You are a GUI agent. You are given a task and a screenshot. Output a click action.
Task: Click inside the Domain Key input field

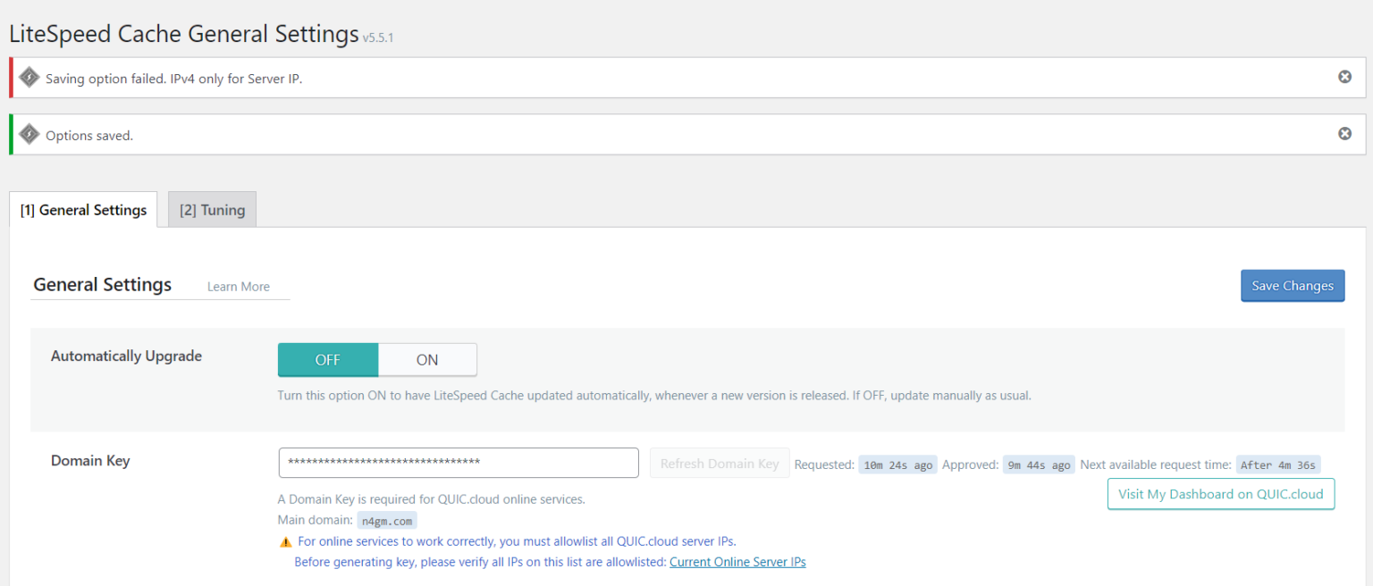coord(458,463)
